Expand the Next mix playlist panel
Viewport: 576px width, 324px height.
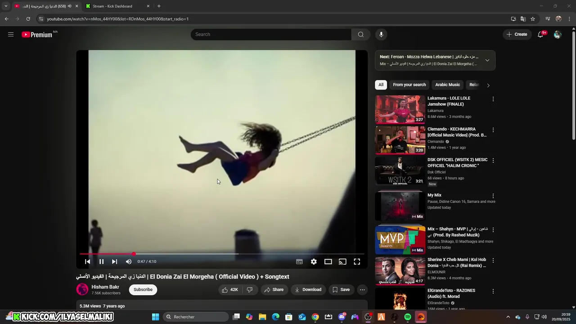point(487,60)
